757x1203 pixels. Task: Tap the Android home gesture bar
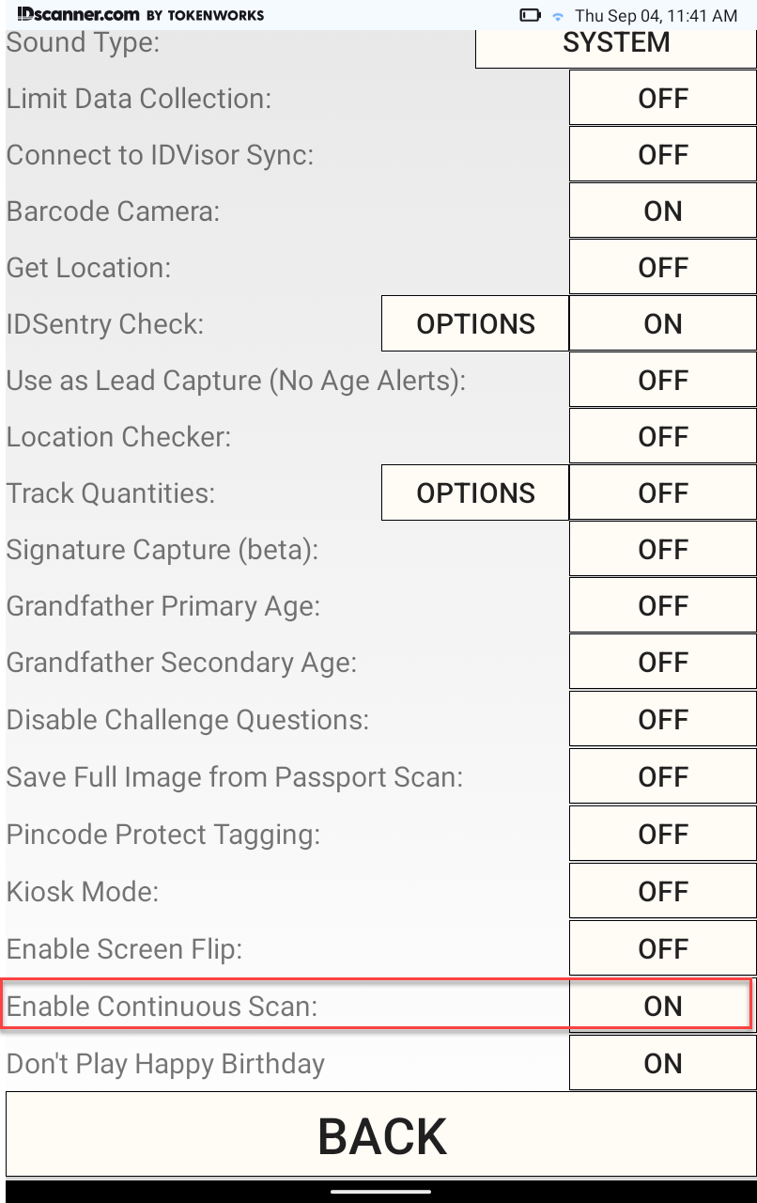(378, 1191)
